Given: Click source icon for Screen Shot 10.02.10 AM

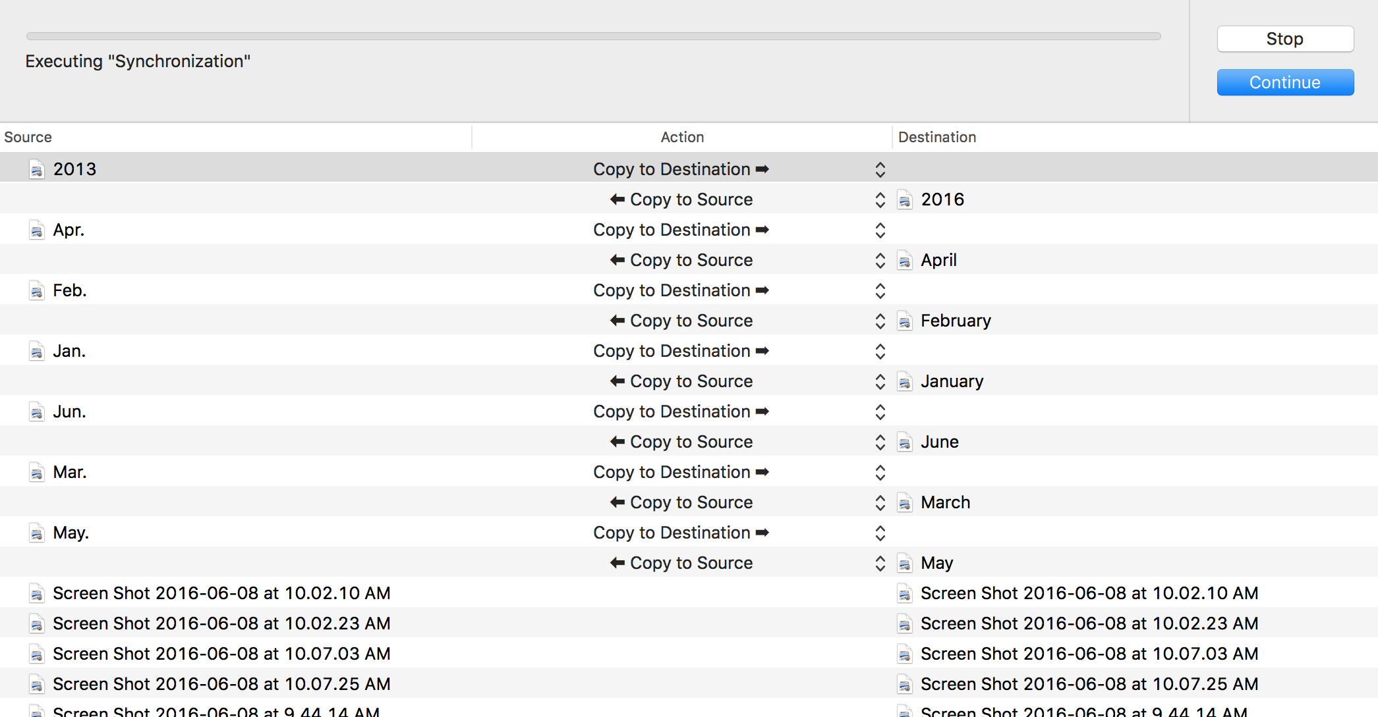Looking at the screenshot, I should 37,593.
